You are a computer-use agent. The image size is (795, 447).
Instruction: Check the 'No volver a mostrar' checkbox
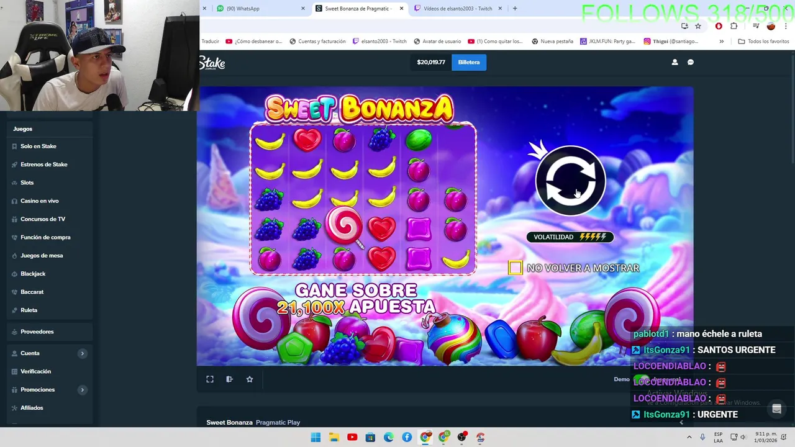coord(515,268)
